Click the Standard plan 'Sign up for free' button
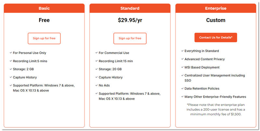The image size is (260, 131). [130, 38]
